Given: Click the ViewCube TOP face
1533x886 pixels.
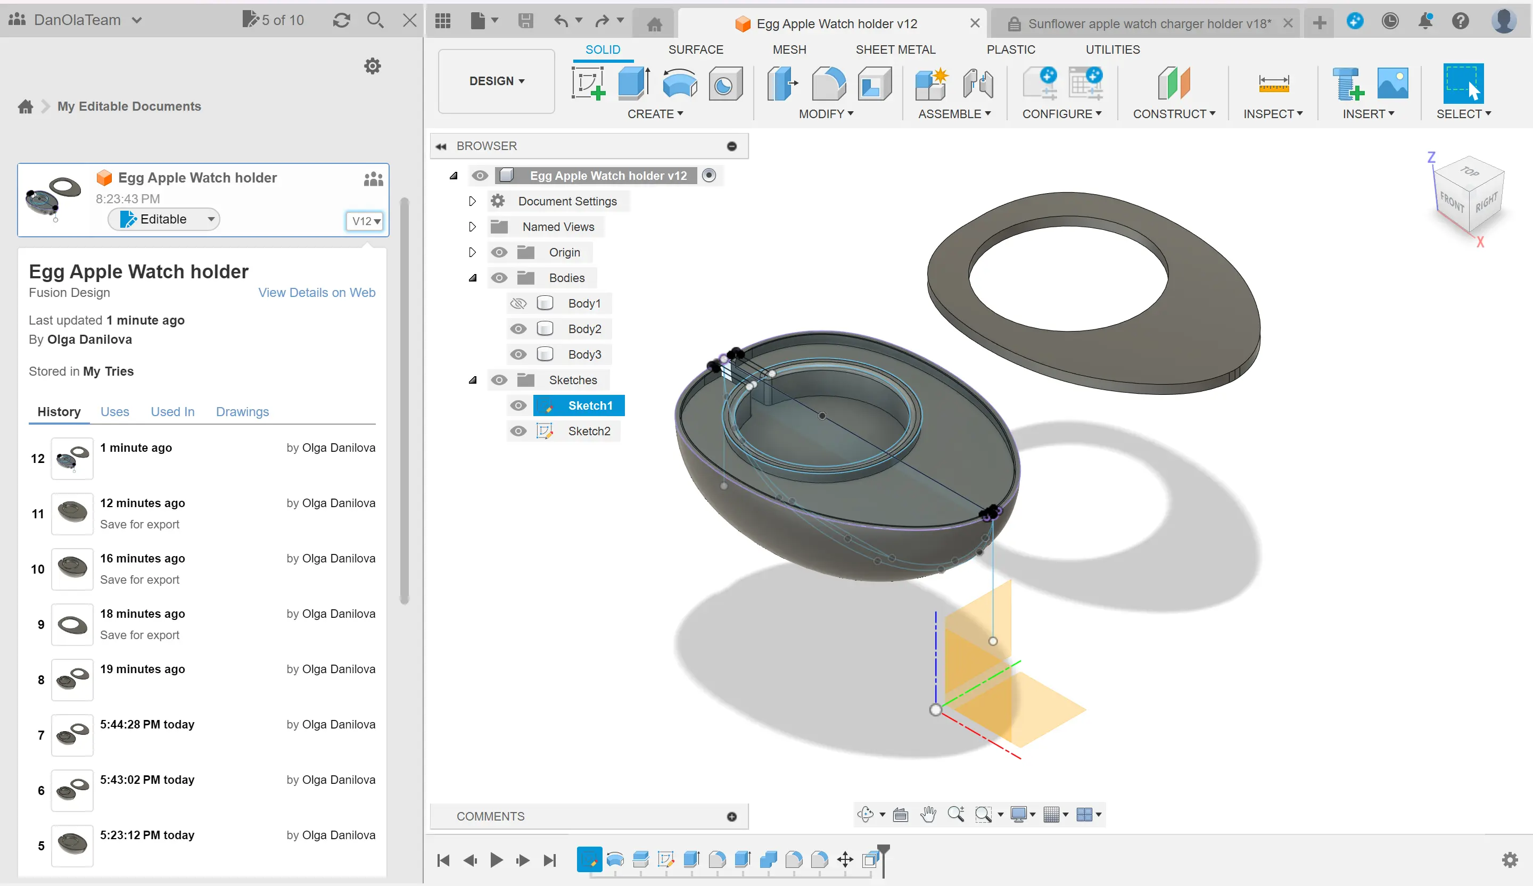Looking at the screenshot, I should (x=1470, y=171).
